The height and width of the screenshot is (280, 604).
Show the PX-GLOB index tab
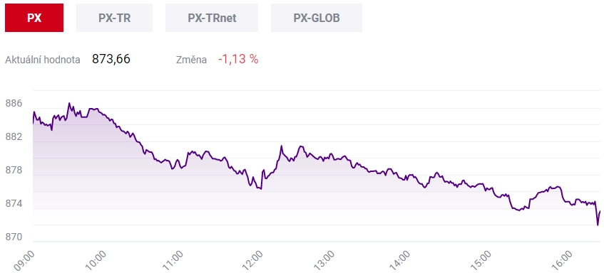tap(317, 18)
